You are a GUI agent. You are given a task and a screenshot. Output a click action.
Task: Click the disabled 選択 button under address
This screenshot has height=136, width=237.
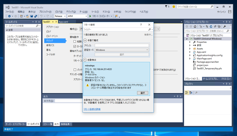(122, 54)
